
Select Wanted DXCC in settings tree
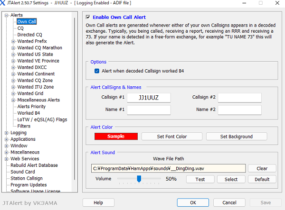tap(32, 67)
